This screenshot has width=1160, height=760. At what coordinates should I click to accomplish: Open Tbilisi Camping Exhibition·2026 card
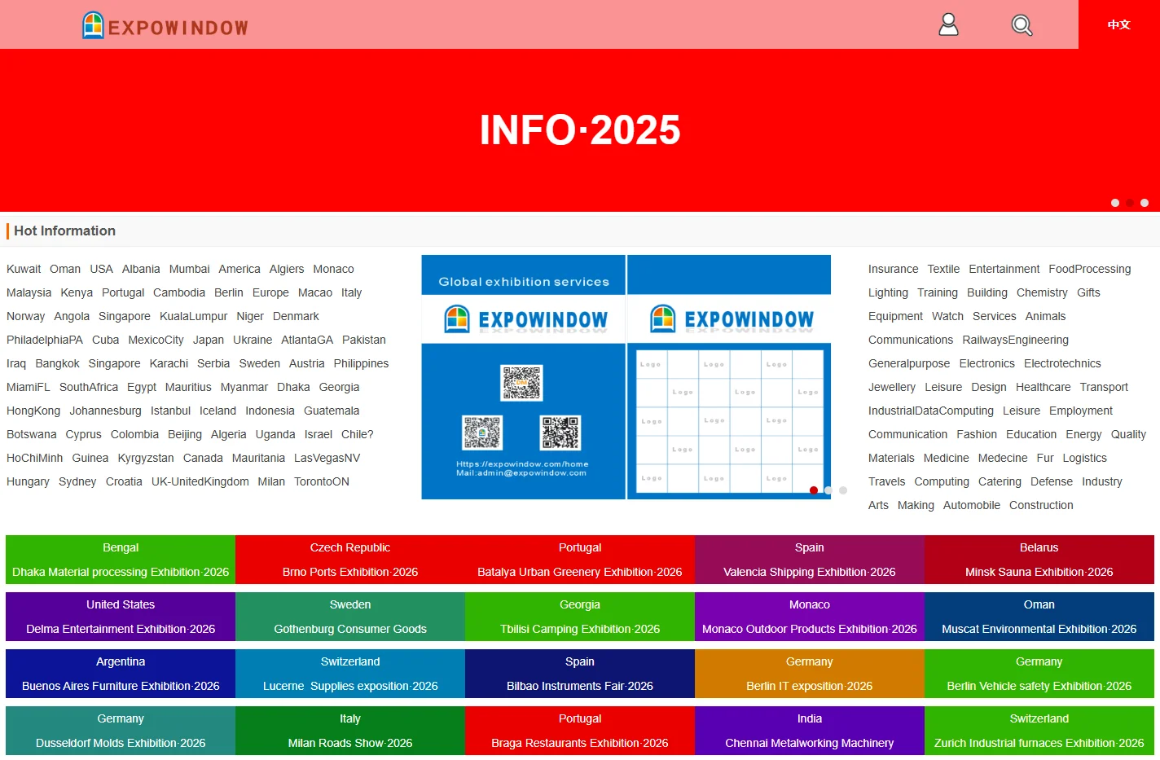point(580,617)
